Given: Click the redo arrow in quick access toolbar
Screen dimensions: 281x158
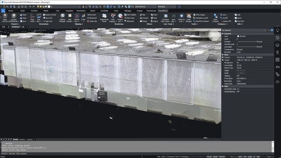Looking at the screenshot, I should pyautogui.click(x=33, y=7).
